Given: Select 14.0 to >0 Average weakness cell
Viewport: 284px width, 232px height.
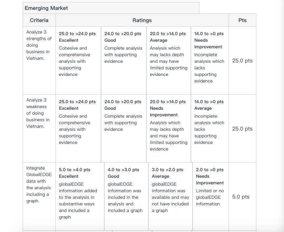Looking at the screenshot, I should pos(210,128).
